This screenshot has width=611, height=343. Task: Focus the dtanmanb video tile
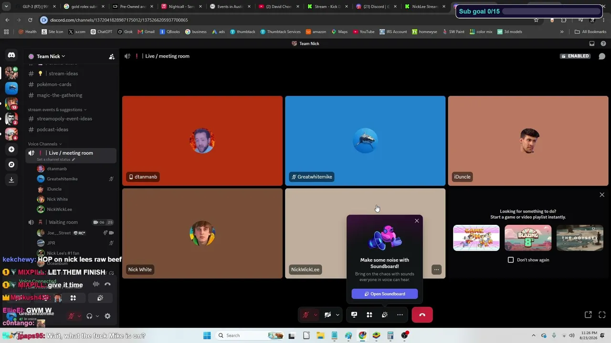202,141
